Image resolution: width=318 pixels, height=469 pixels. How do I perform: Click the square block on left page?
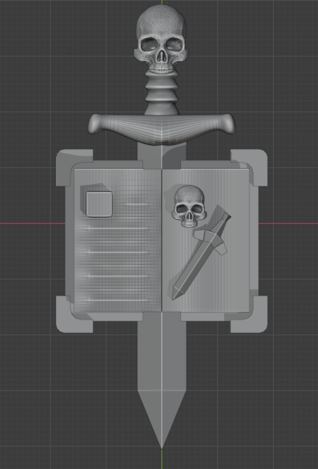pos(99,204)
